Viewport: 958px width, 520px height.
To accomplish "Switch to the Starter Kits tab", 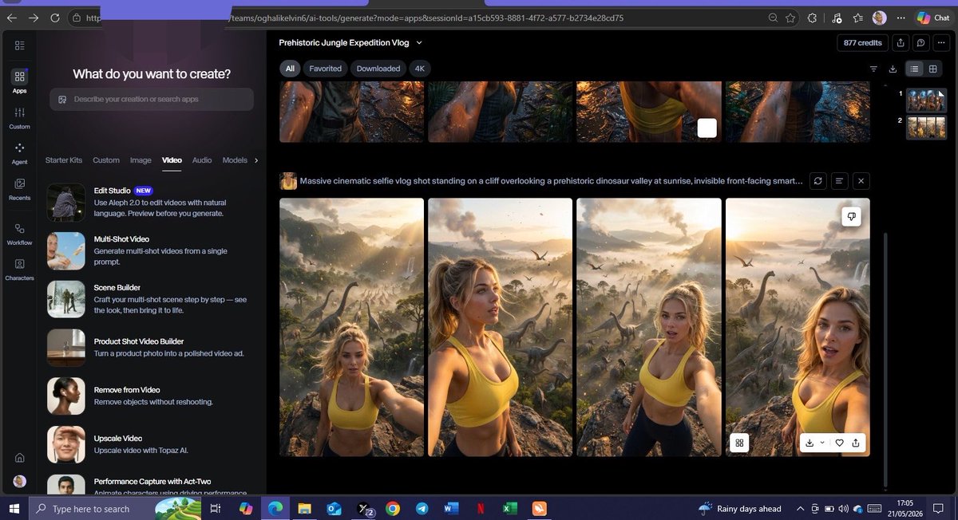I will [x=64, y=160].
